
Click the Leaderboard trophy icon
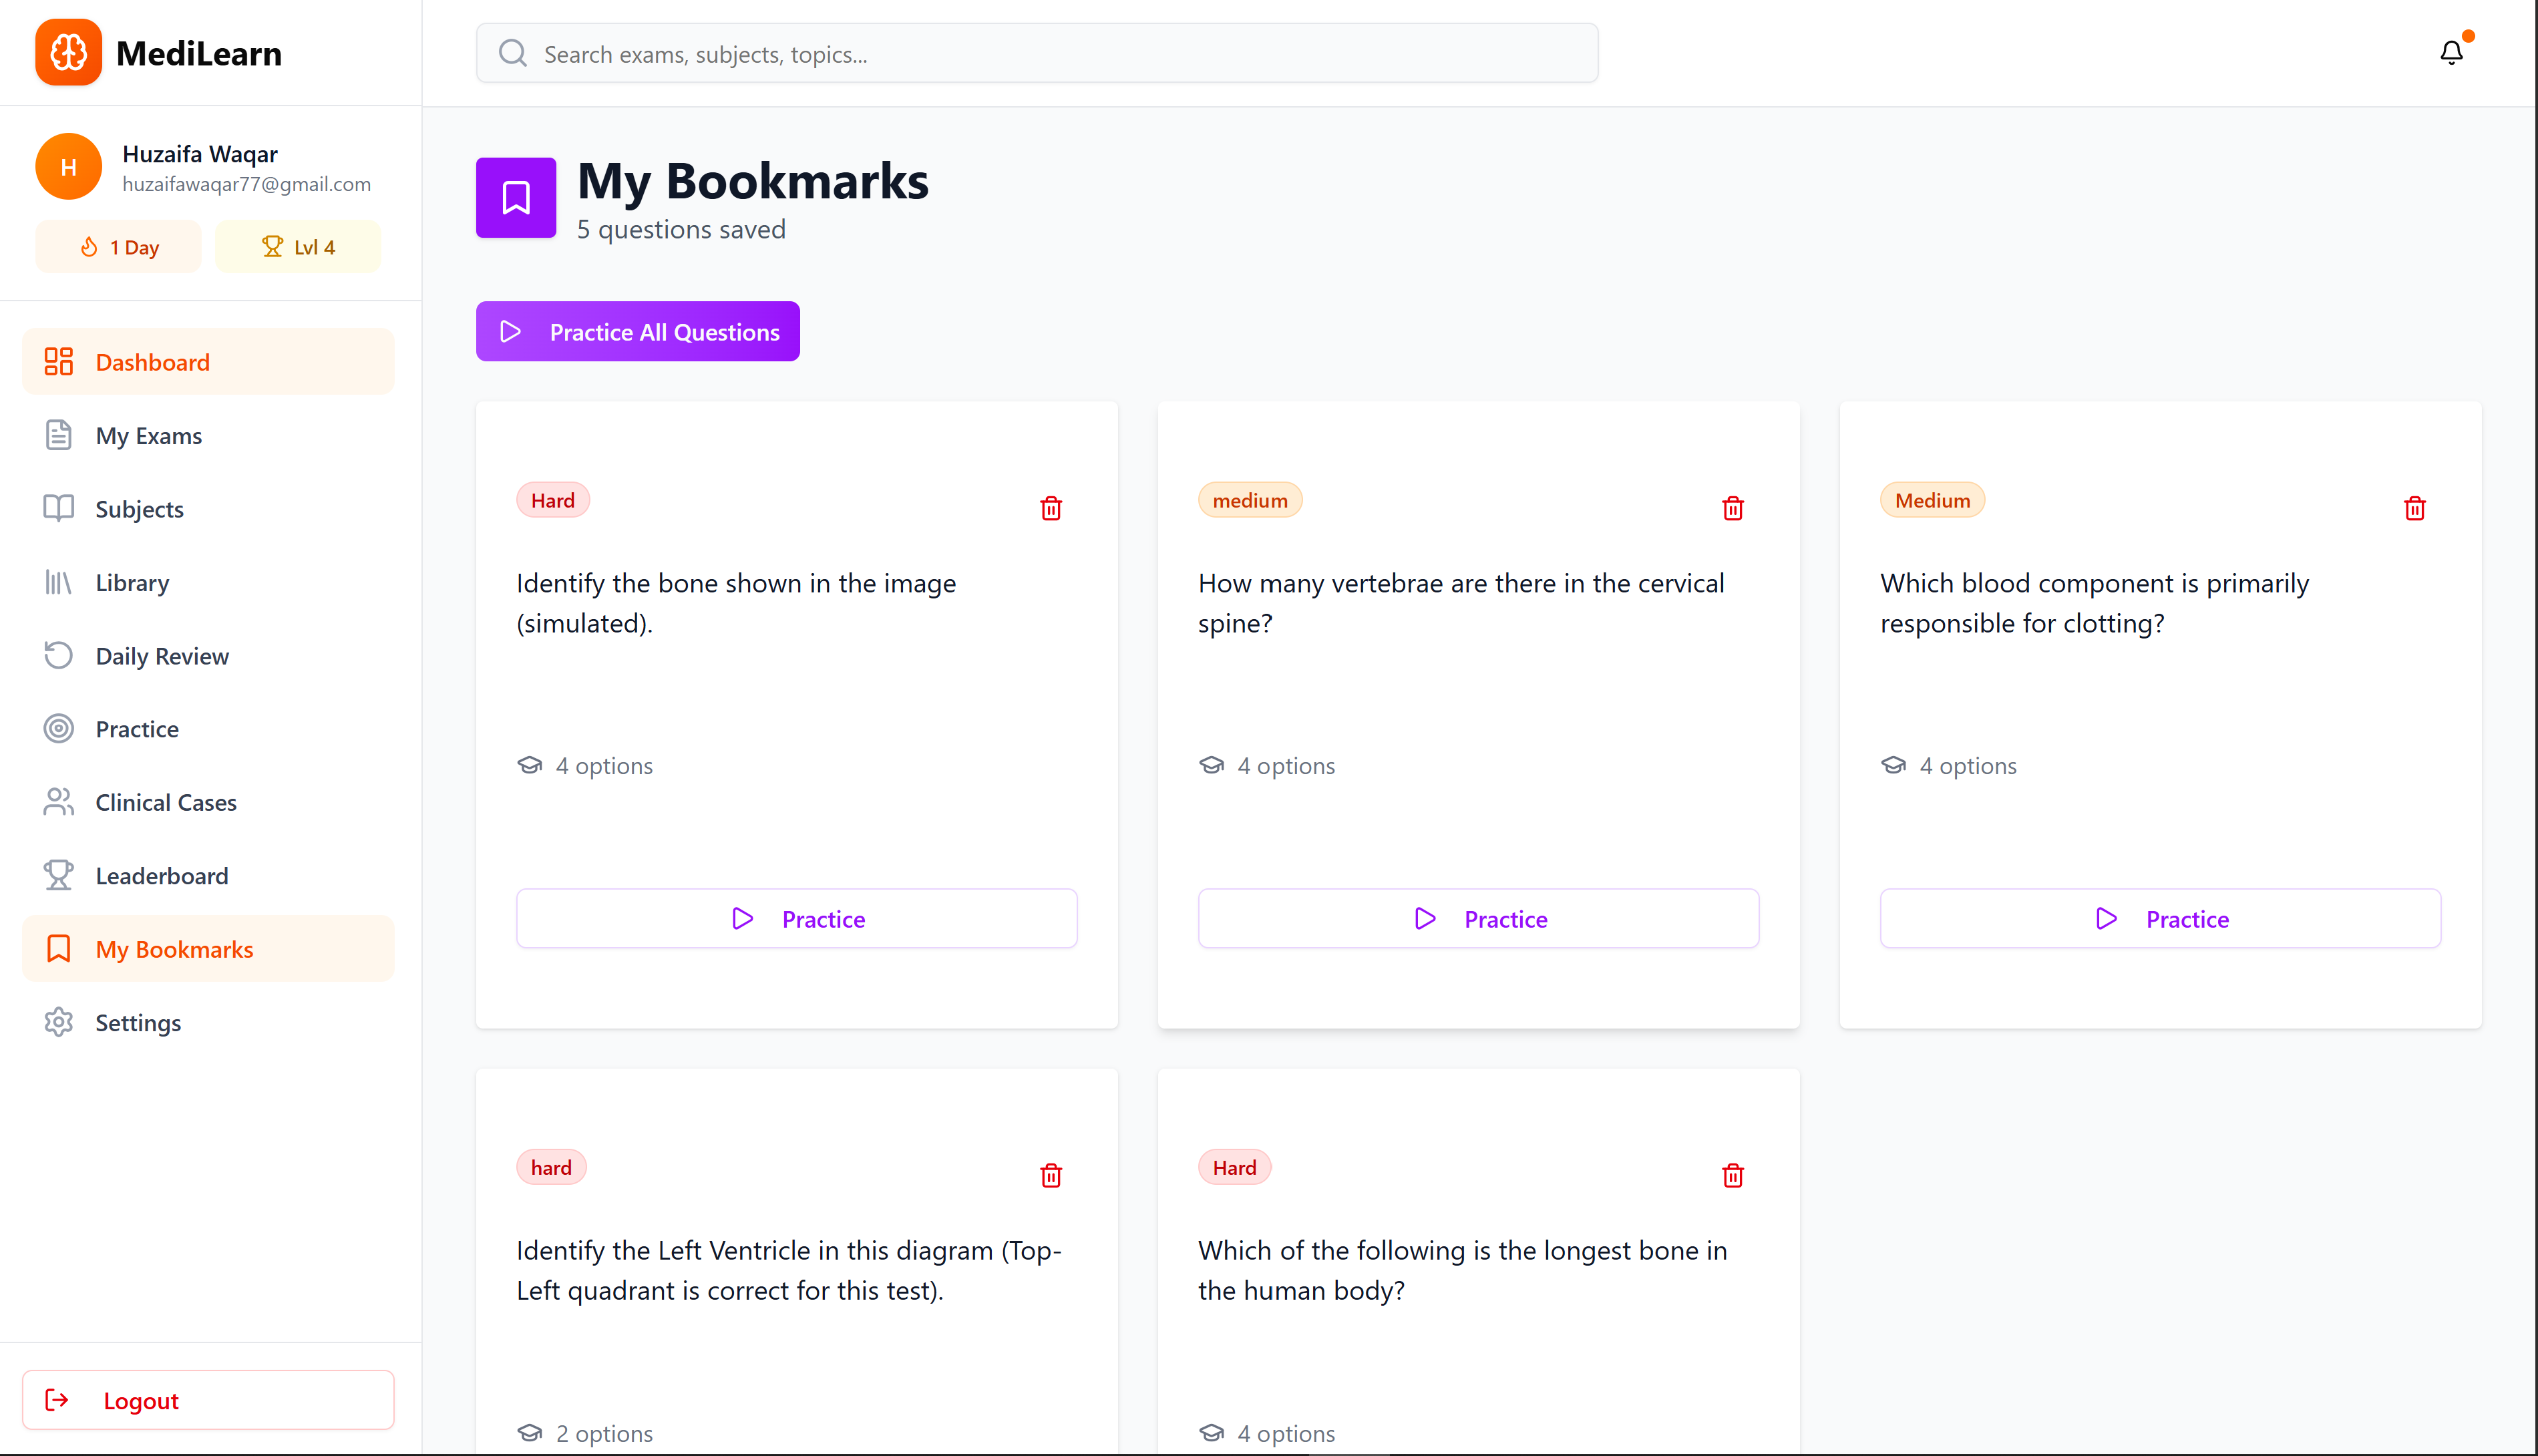(59, 875)
